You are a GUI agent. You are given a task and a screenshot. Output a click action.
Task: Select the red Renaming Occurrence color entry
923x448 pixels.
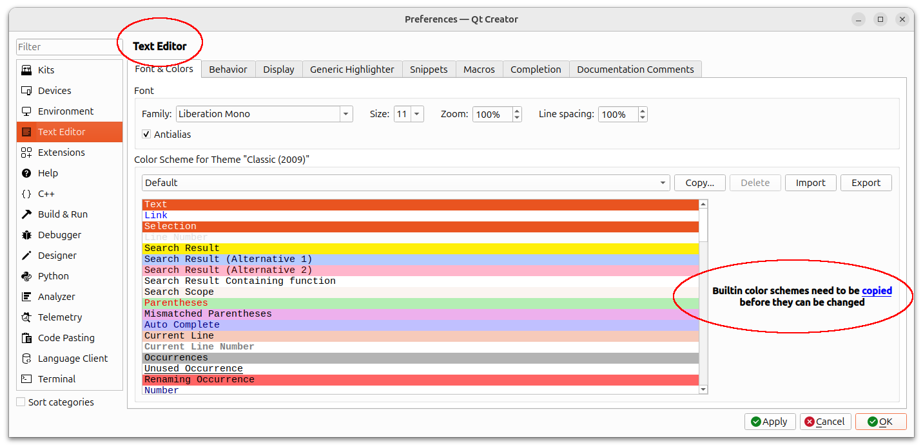point(420,380)
